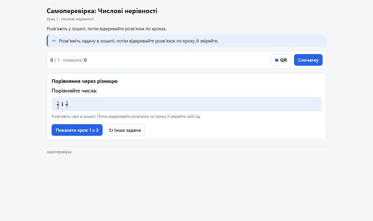Click the prompt Порівняйте числа:
The width and height of the screenshot is (373, 221).
74,91
